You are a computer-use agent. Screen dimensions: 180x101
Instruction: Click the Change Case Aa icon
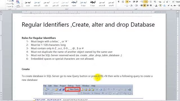click(x=160, y=2)
